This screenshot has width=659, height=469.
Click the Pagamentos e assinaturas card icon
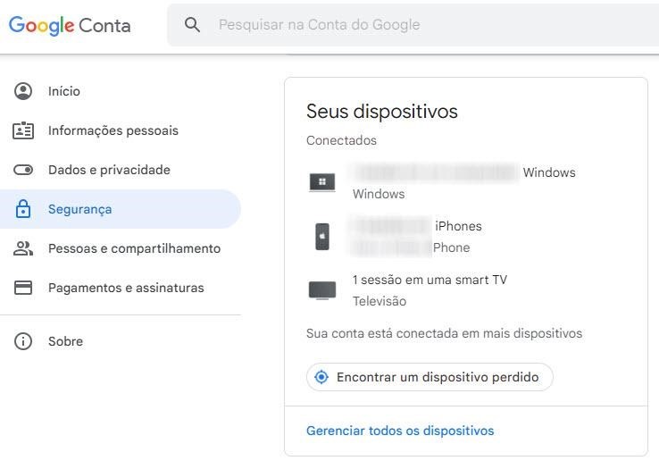click(x=23, y=288)
